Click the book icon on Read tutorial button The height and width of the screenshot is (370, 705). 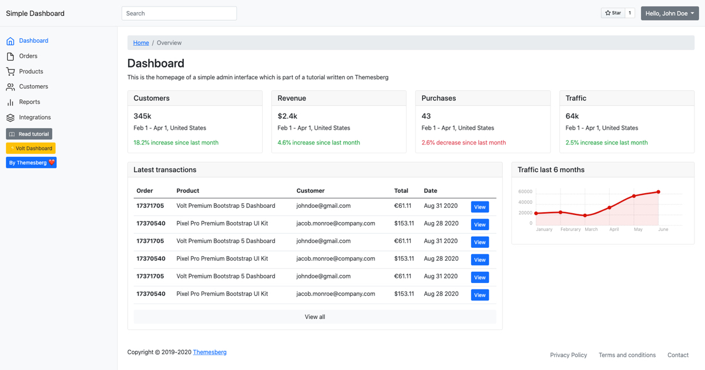pos(12,134)
